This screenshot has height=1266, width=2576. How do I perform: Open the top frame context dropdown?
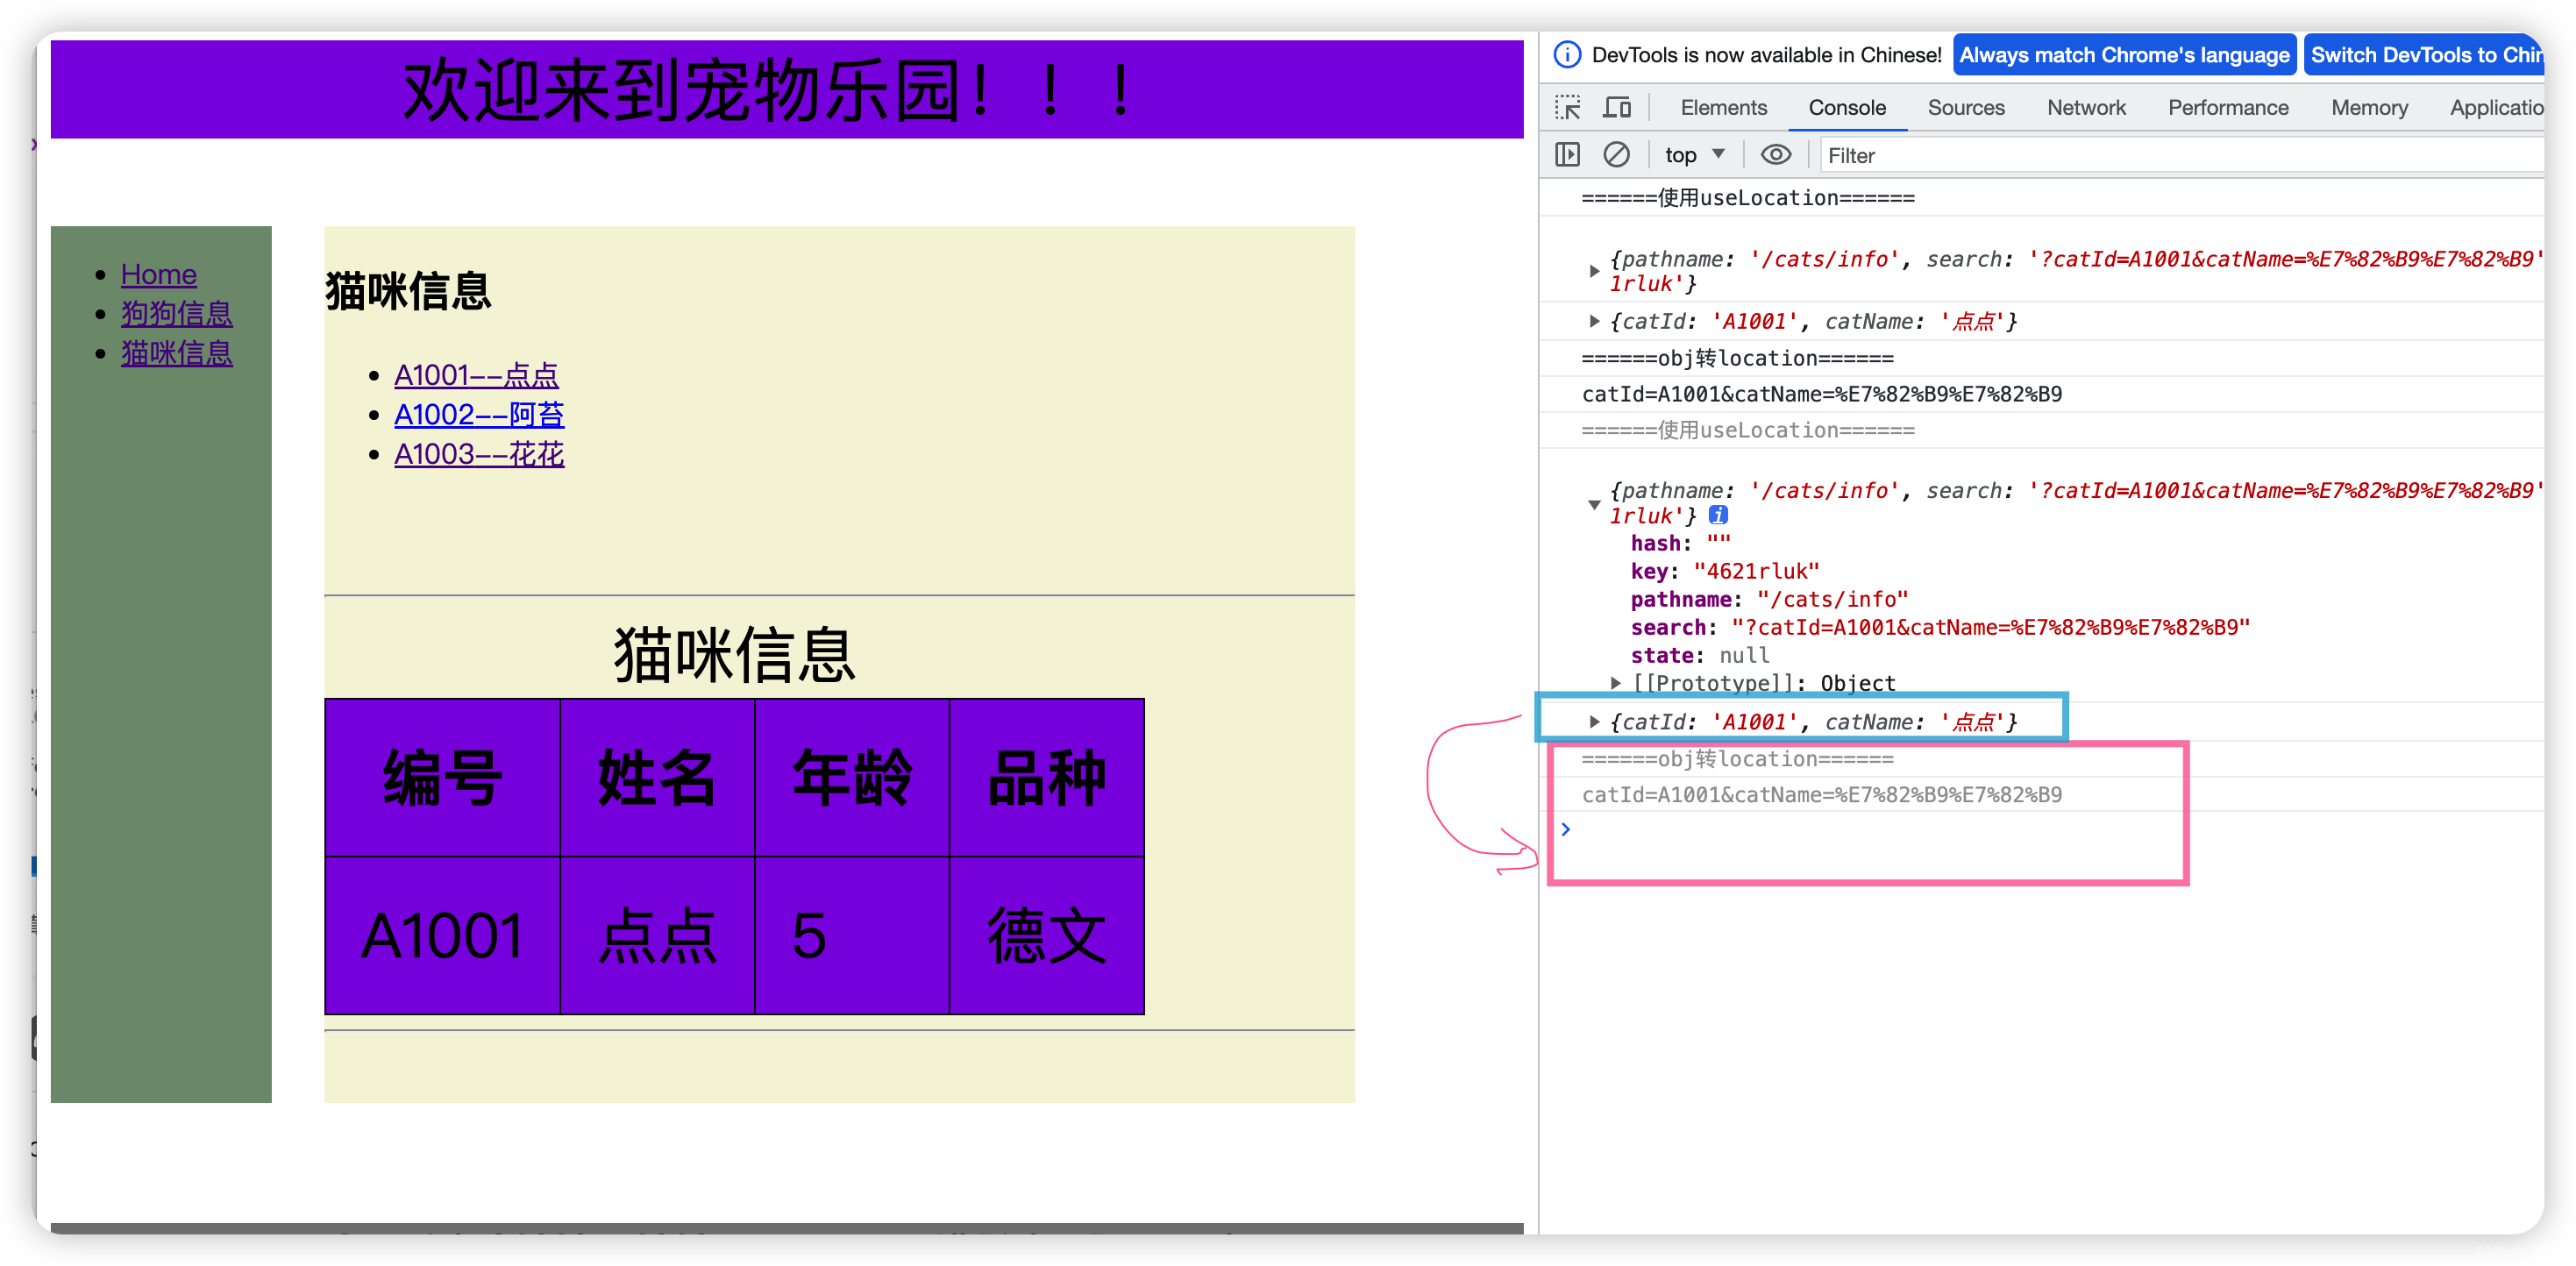(1694, 154)
